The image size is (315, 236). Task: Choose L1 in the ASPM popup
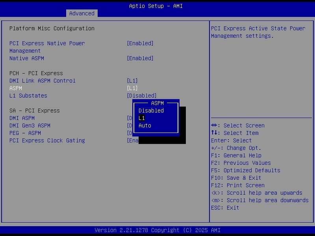(142, 118)
